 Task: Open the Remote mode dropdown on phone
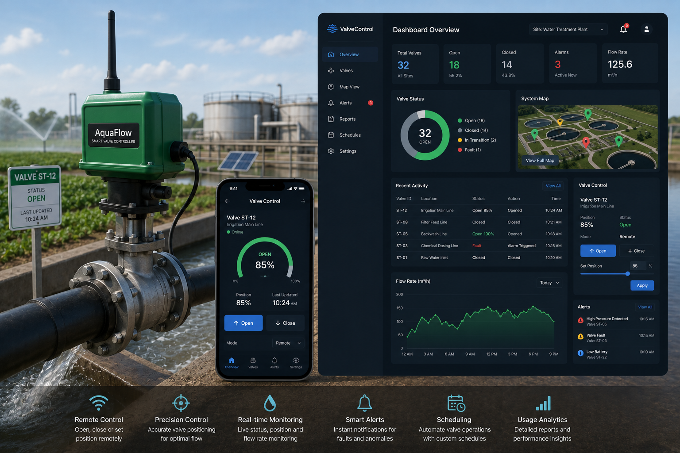288,343
